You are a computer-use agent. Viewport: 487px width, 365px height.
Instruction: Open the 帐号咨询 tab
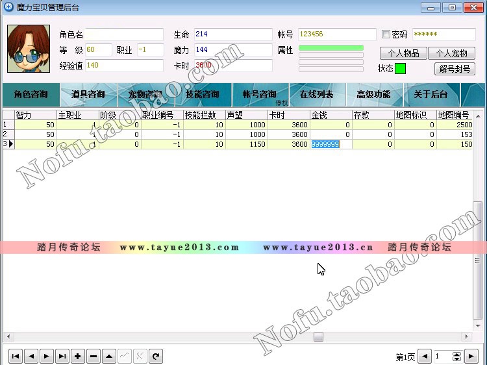260,94
